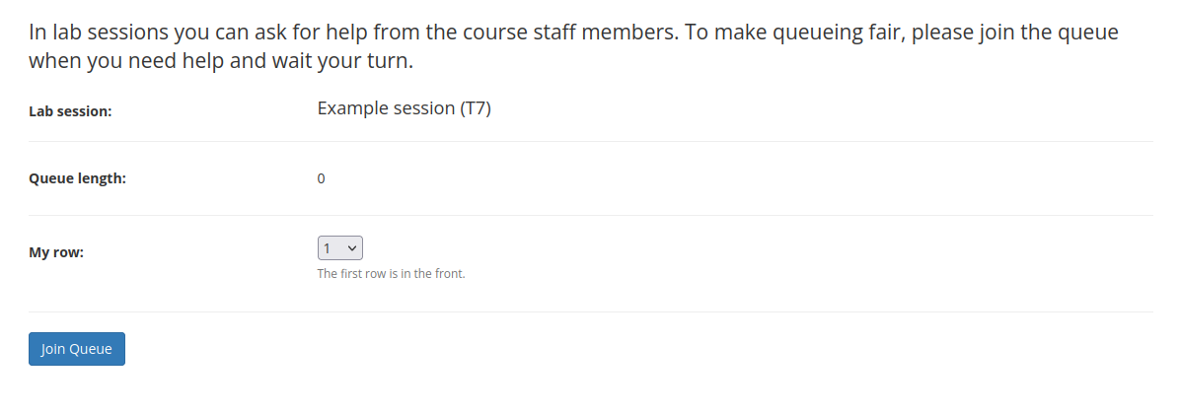The image size is (1180, 414).
Task: Click the divider below the Queue length row
Action: (x=590, y=215)
